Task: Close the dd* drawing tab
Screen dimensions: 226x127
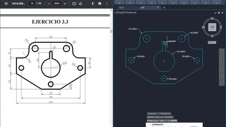Action: [158, 7]
